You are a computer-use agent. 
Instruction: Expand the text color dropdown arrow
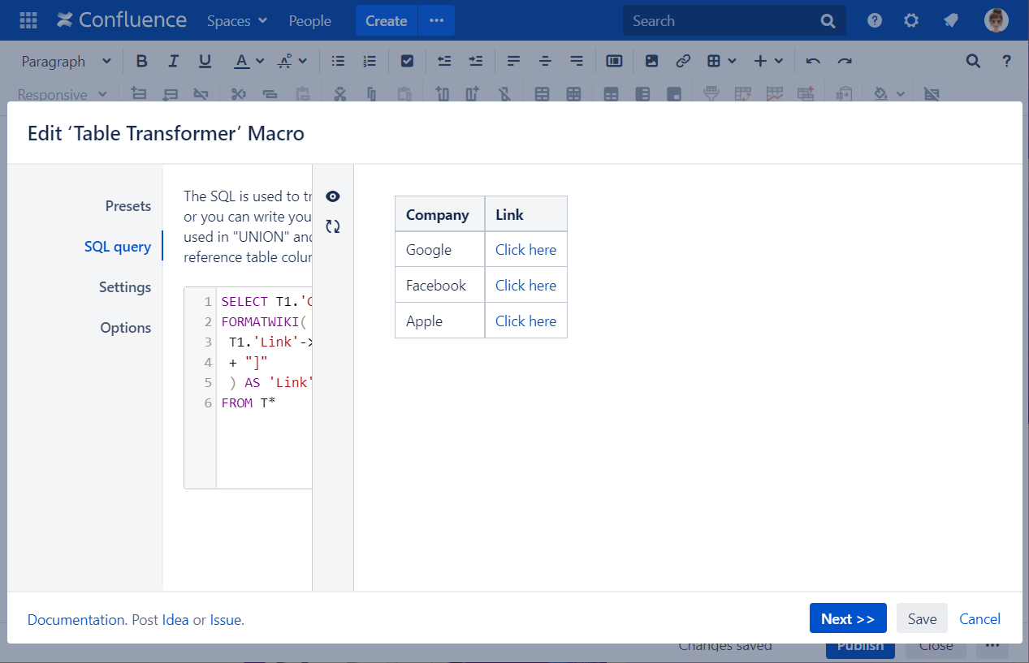coord(260,61)
